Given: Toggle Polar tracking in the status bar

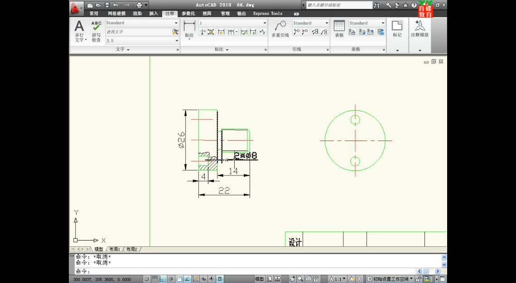Looking at the screenshot, I should tap(171, 279).
